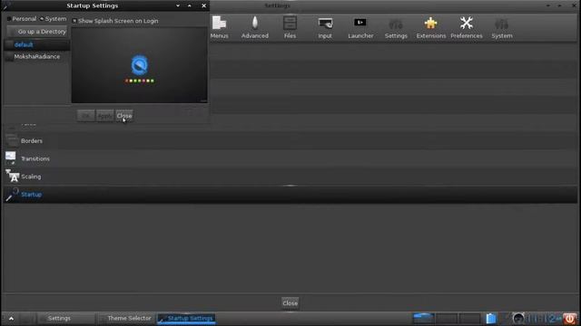Open the Input settings category

coord(325,27)
